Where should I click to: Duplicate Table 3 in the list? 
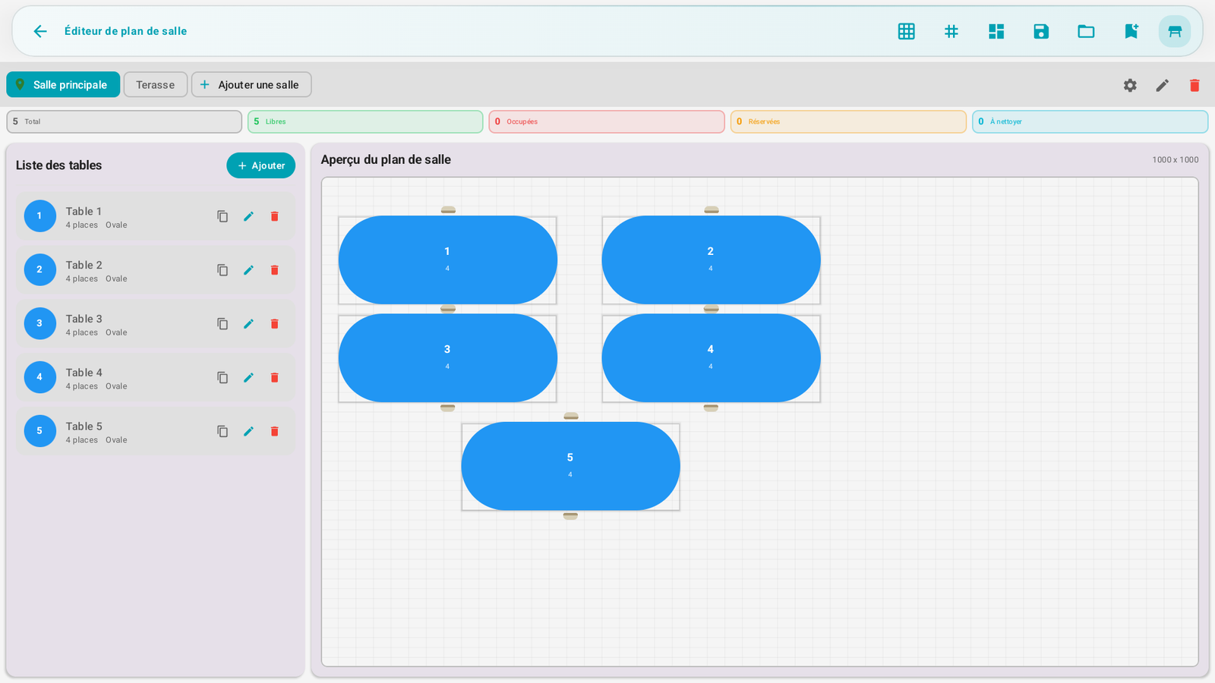tap(222, 324)
